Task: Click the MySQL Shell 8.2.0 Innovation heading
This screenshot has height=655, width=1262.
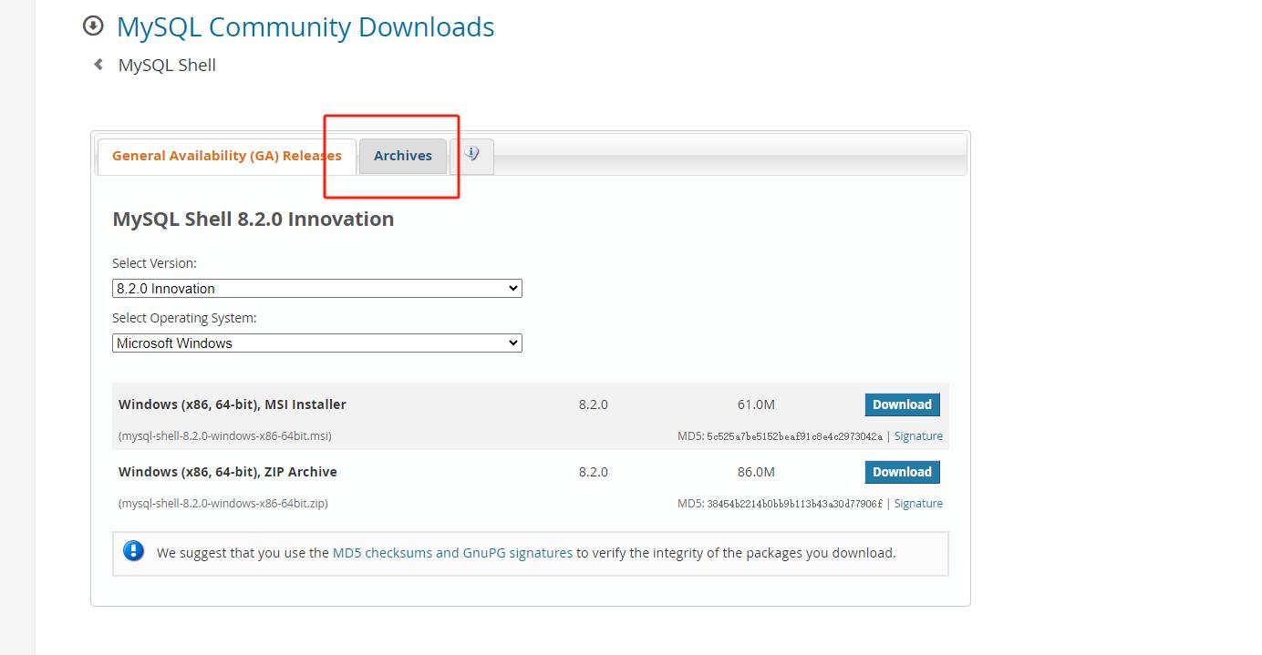Action: coord(253,219)
